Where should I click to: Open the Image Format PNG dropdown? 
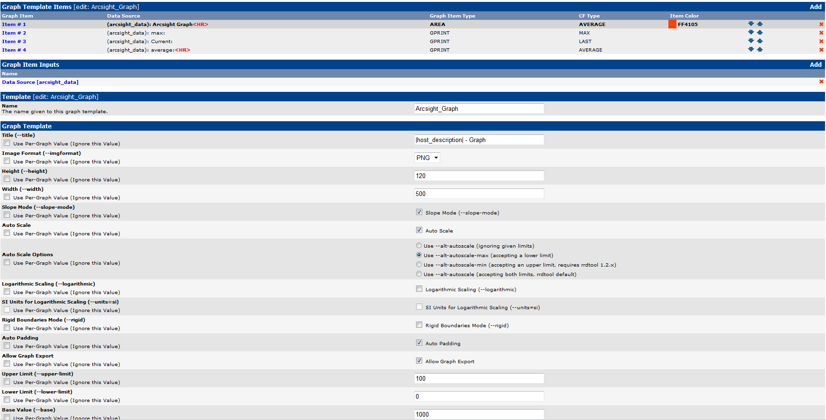427,158
